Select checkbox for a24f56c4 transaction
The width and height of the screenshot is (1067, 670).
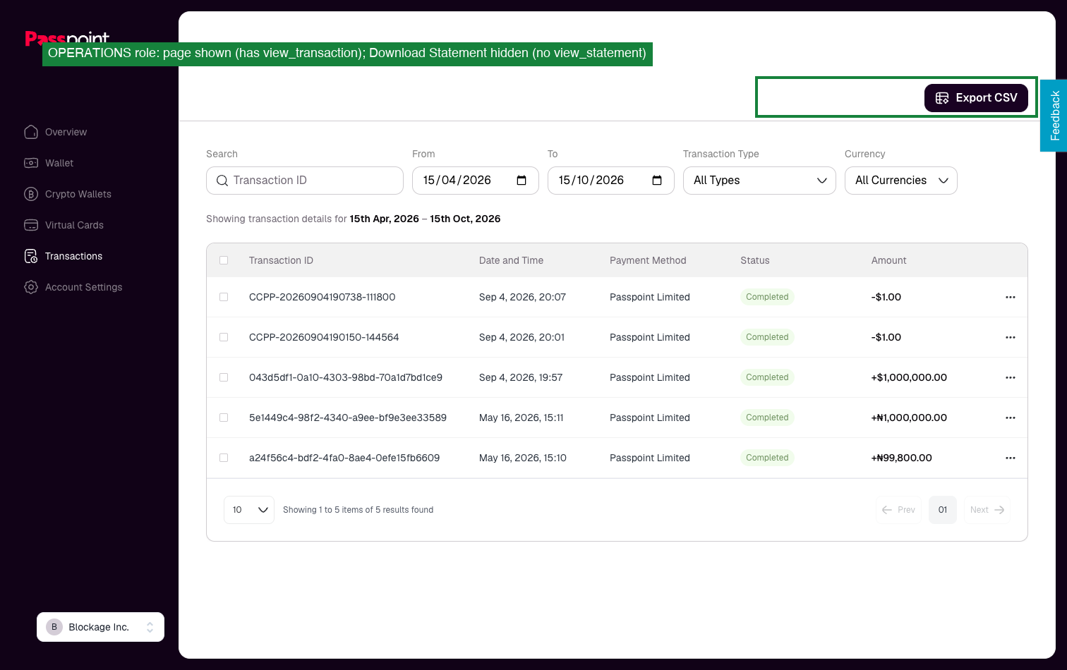[x=224, y=458]
